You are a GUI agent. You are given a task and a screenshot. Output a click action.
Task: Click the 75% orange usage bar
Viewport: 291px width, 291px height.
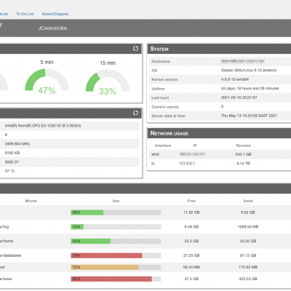point(116,267)
